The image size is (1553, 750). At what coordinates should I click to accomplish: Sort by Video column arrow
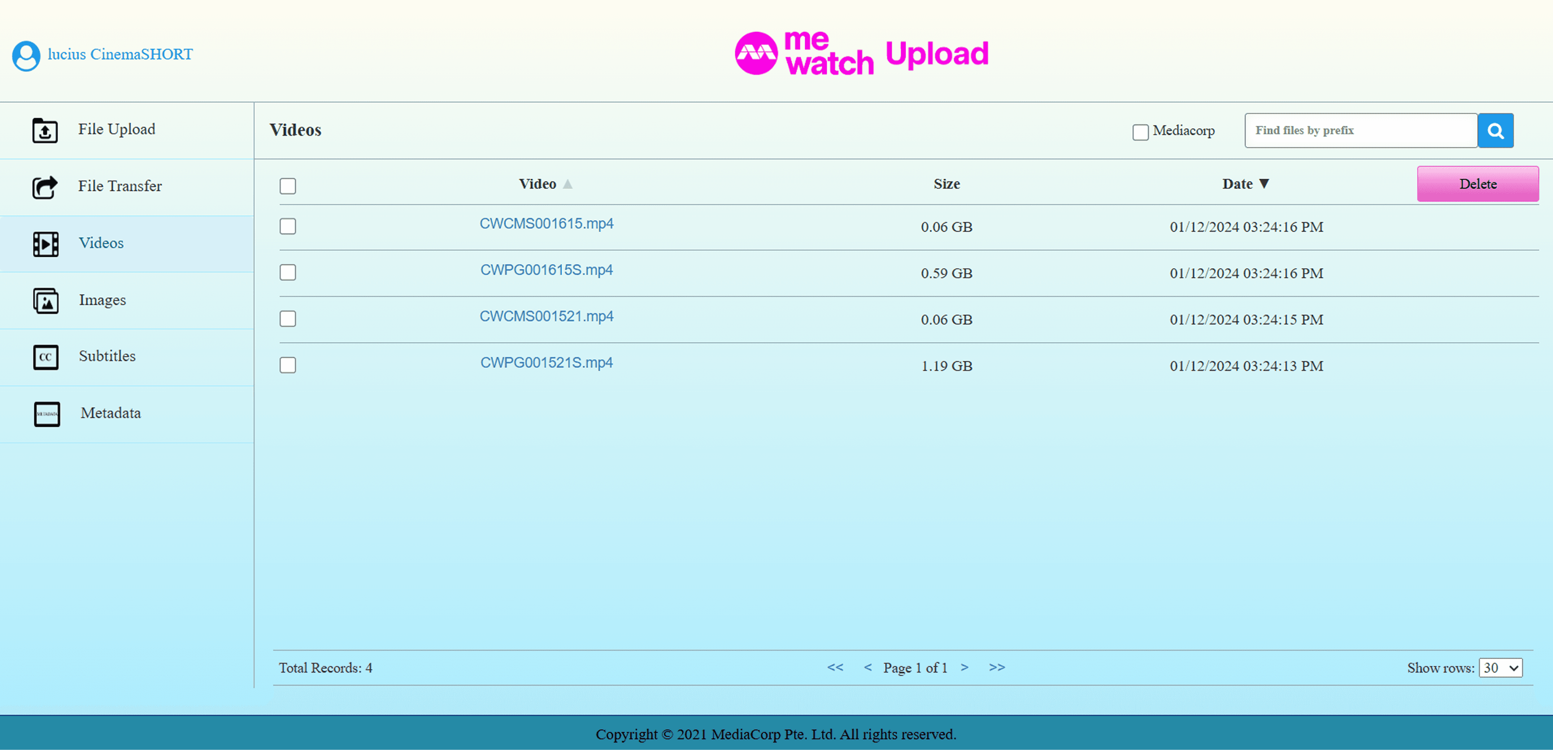click(x=567, y=184)
